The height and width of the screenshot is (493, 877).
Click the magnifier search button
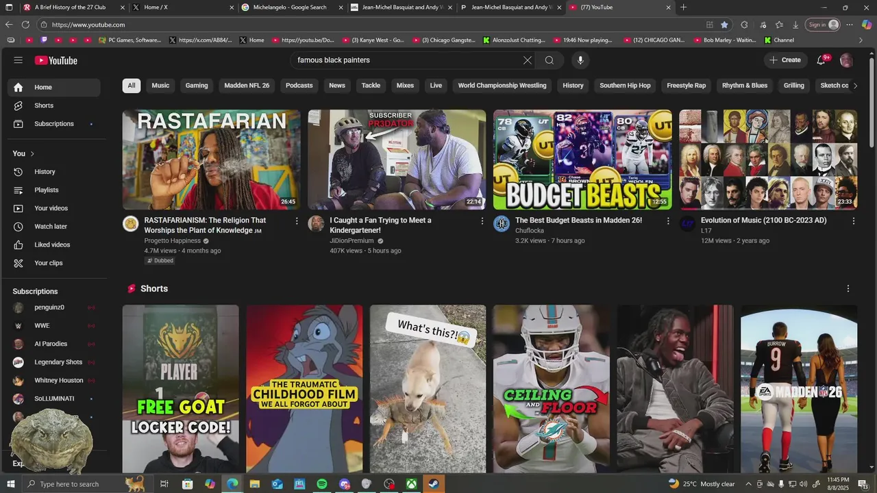pos(549,60)
